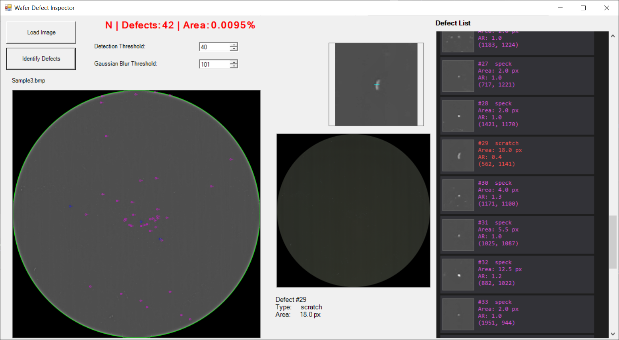Select defect #27 speck thumbnail
The width and height of the screenshot is (619, 340).
[458, 76]
